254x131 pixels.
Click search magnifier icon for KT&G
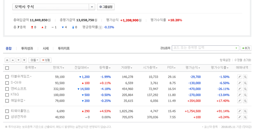coord(245,95)
